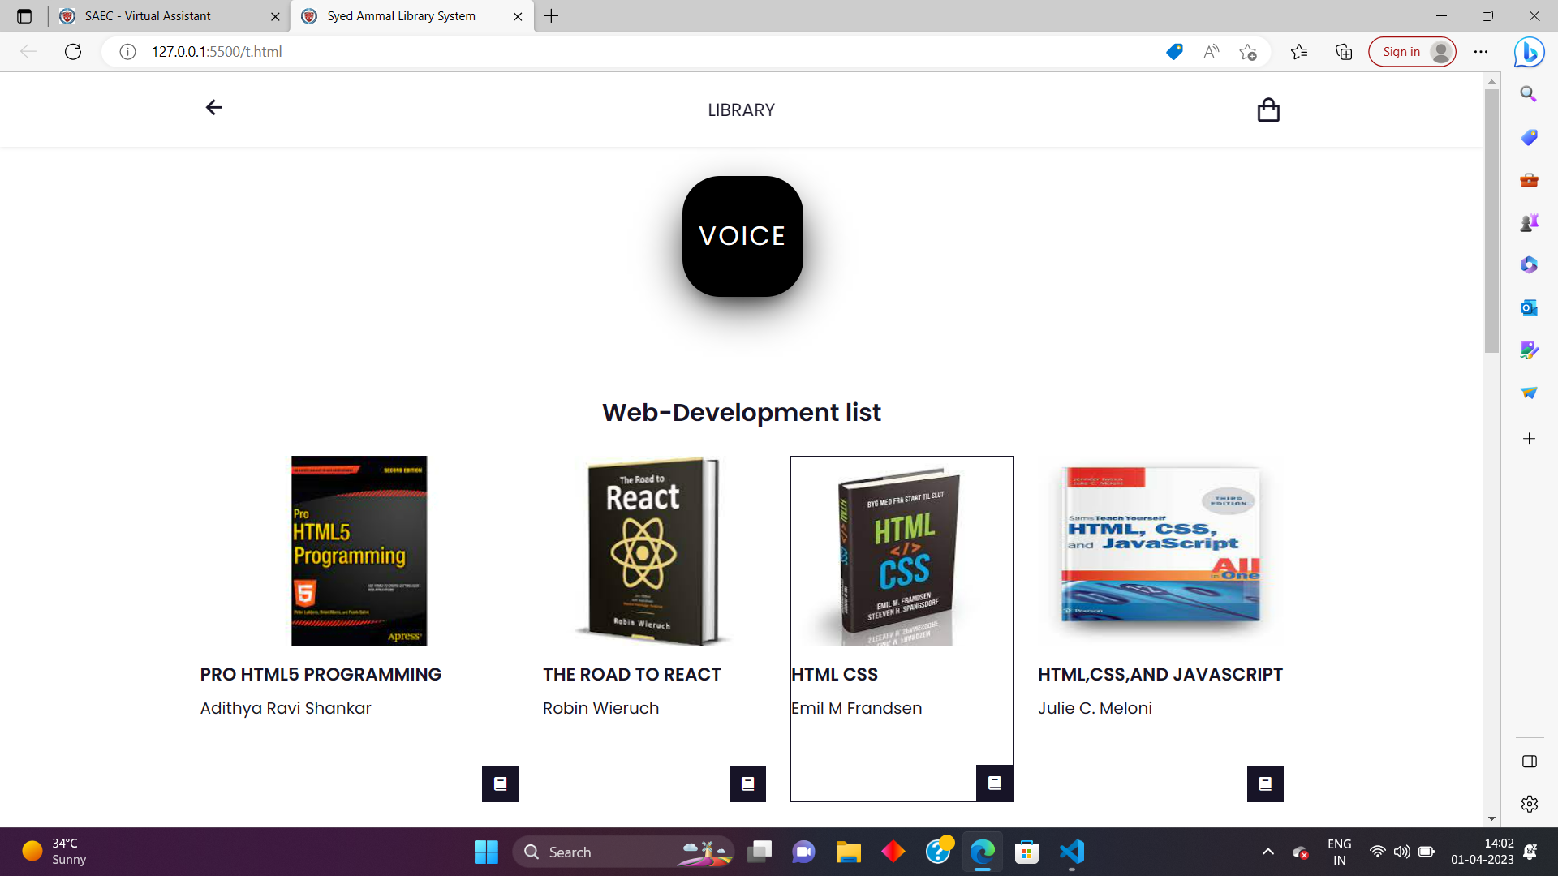Open a new browser tab
The image size is (1558, 876).
[552, 16]
